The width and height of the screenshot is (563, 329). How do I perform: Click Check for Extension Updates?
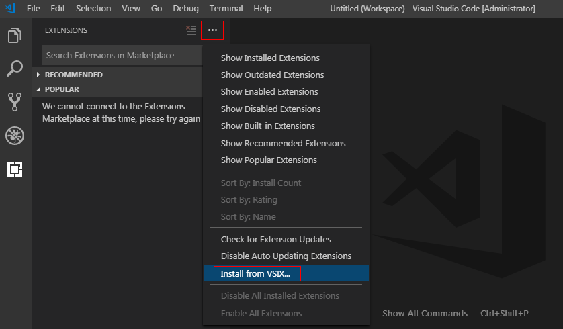275,239
